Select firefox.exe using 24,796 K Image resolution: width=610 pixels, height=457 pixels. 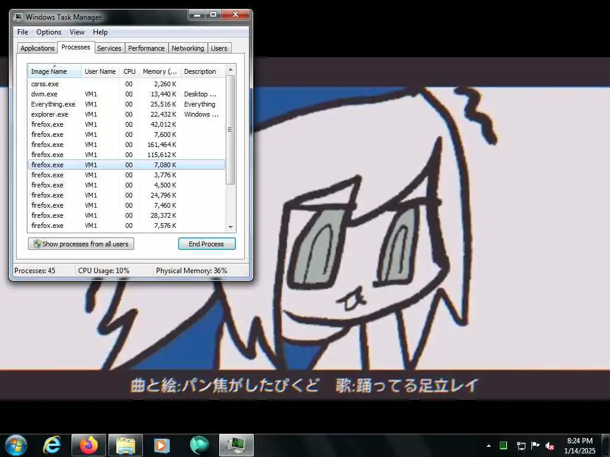tap(126, 195)
